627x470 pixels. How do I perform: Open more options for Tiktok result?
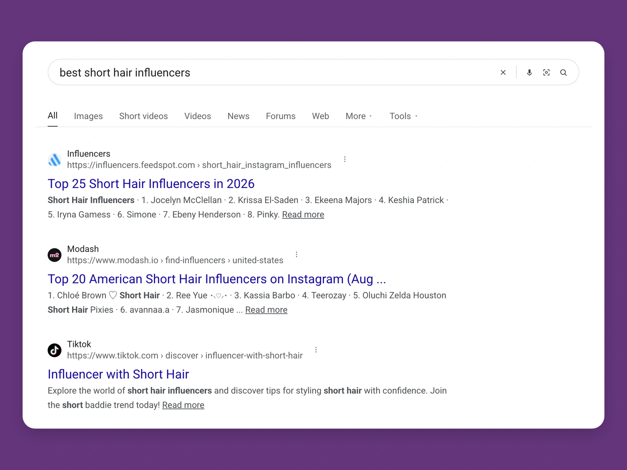pyautogui.click(x=316, y=349)
